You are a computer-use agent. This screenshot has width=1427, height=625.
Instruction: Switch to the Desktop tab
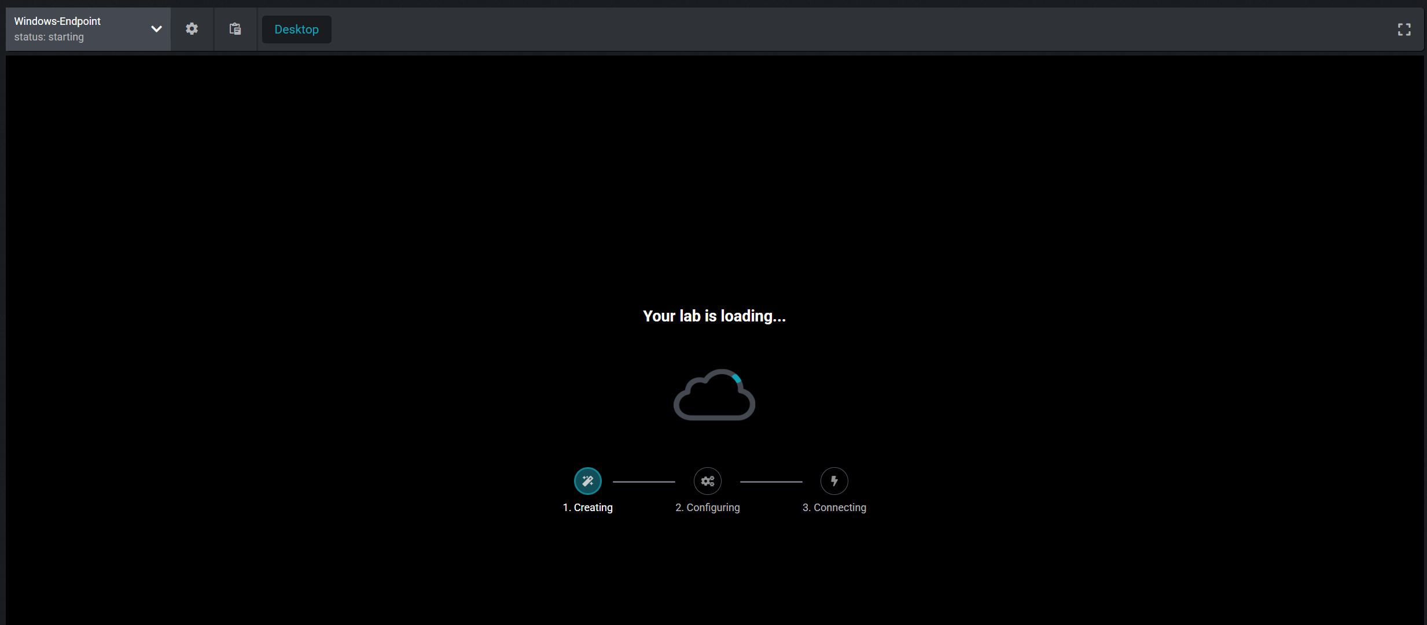click(x=296, y=29)
